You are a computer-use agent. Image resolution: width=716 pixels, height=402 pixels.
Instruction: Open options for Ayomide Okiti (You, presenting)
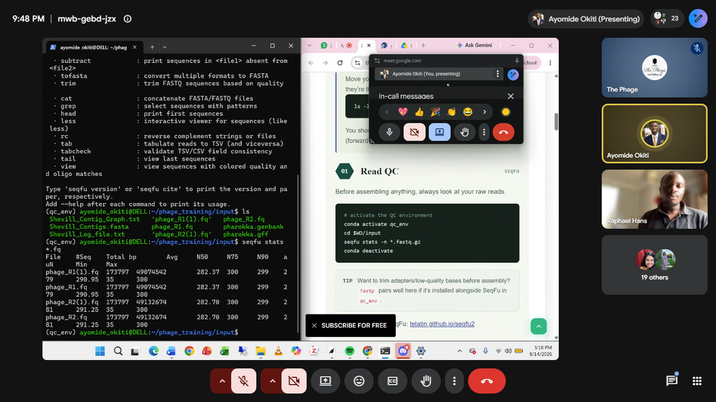click(497, 74)
